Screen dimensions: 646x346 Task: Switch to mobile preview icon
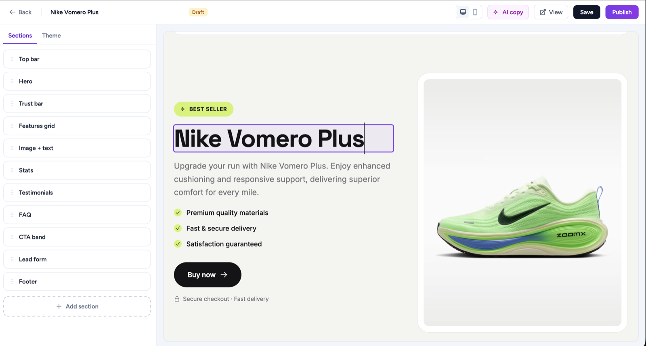[x=475, y=12]
